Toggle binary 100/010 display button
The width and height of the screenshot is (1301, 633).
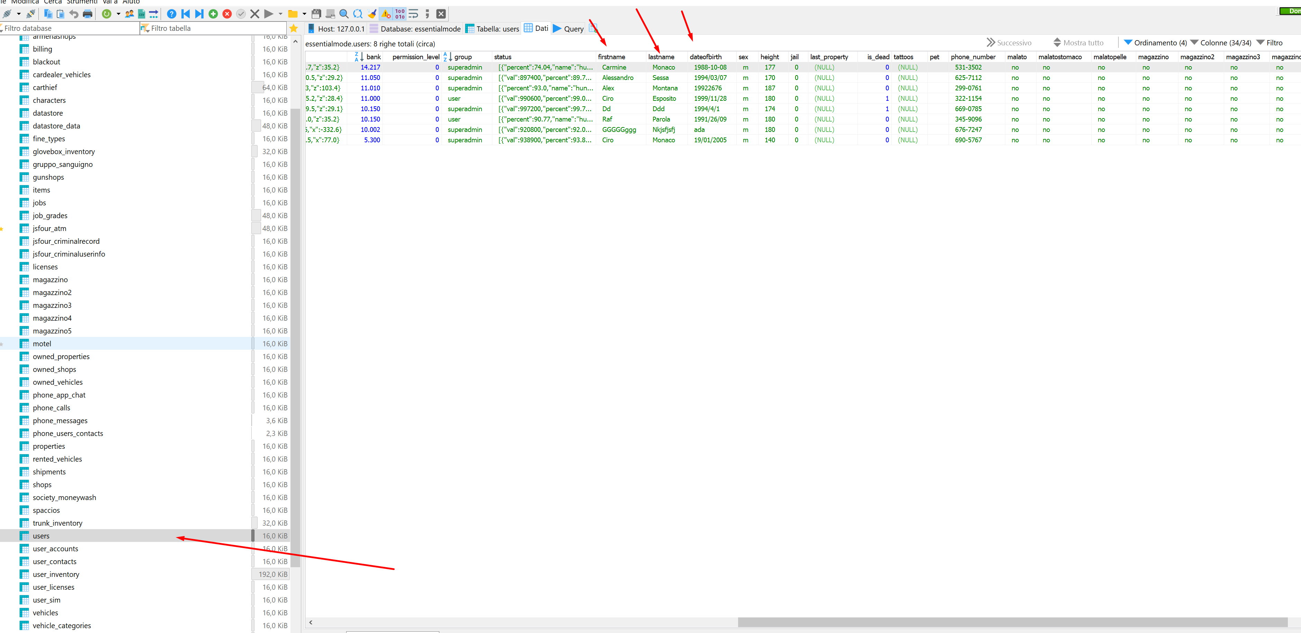coord(400,14)
